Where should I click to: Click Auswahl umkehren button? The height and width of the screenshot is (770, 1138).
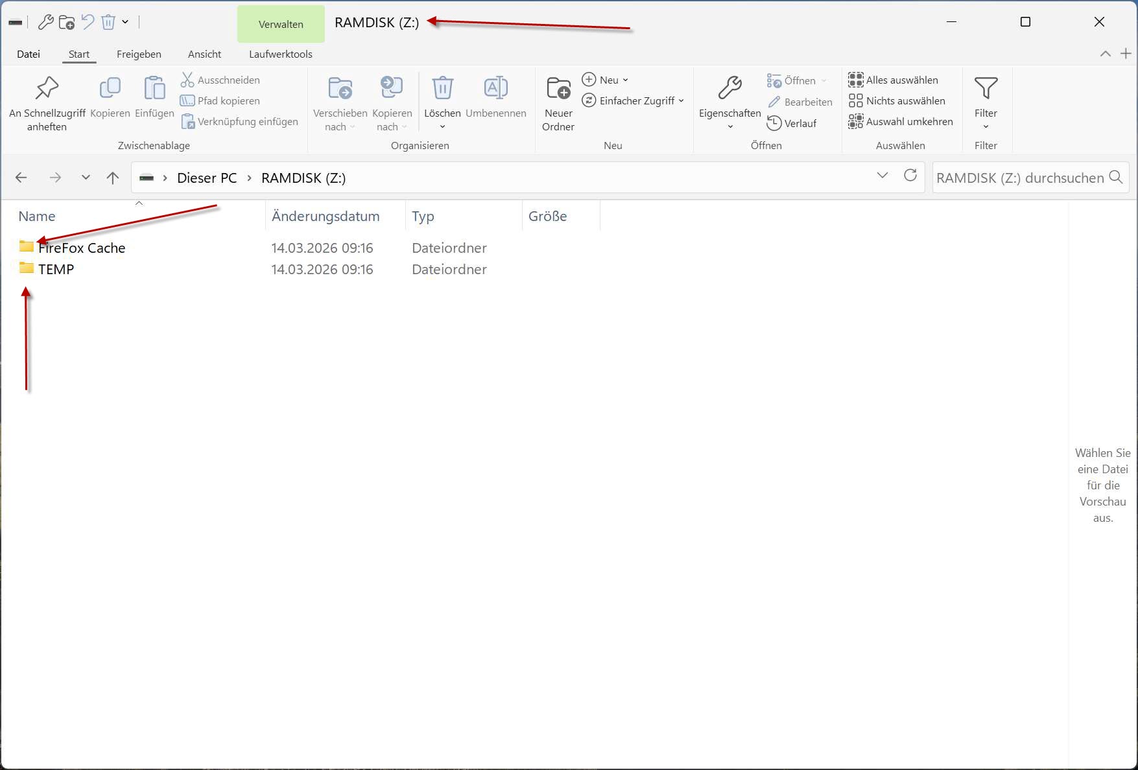(901, 121)
